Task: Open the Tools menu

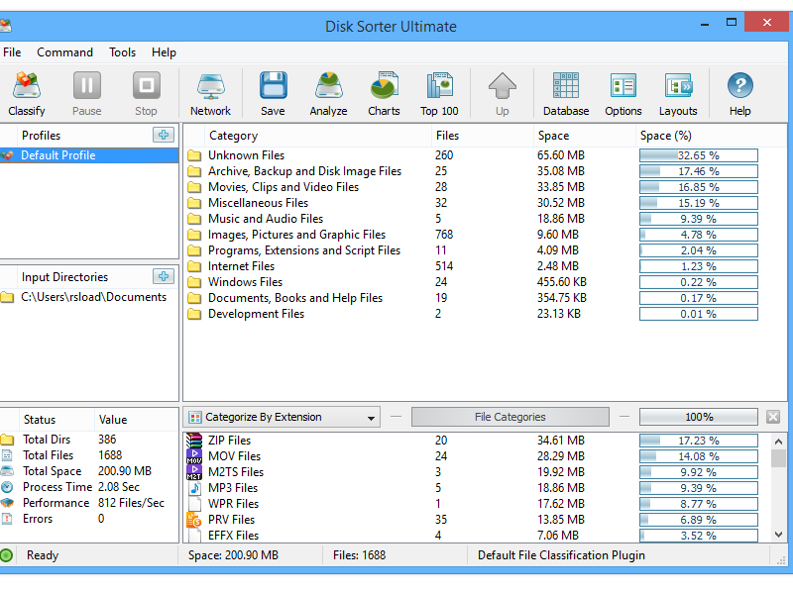Action: [122, 52]
